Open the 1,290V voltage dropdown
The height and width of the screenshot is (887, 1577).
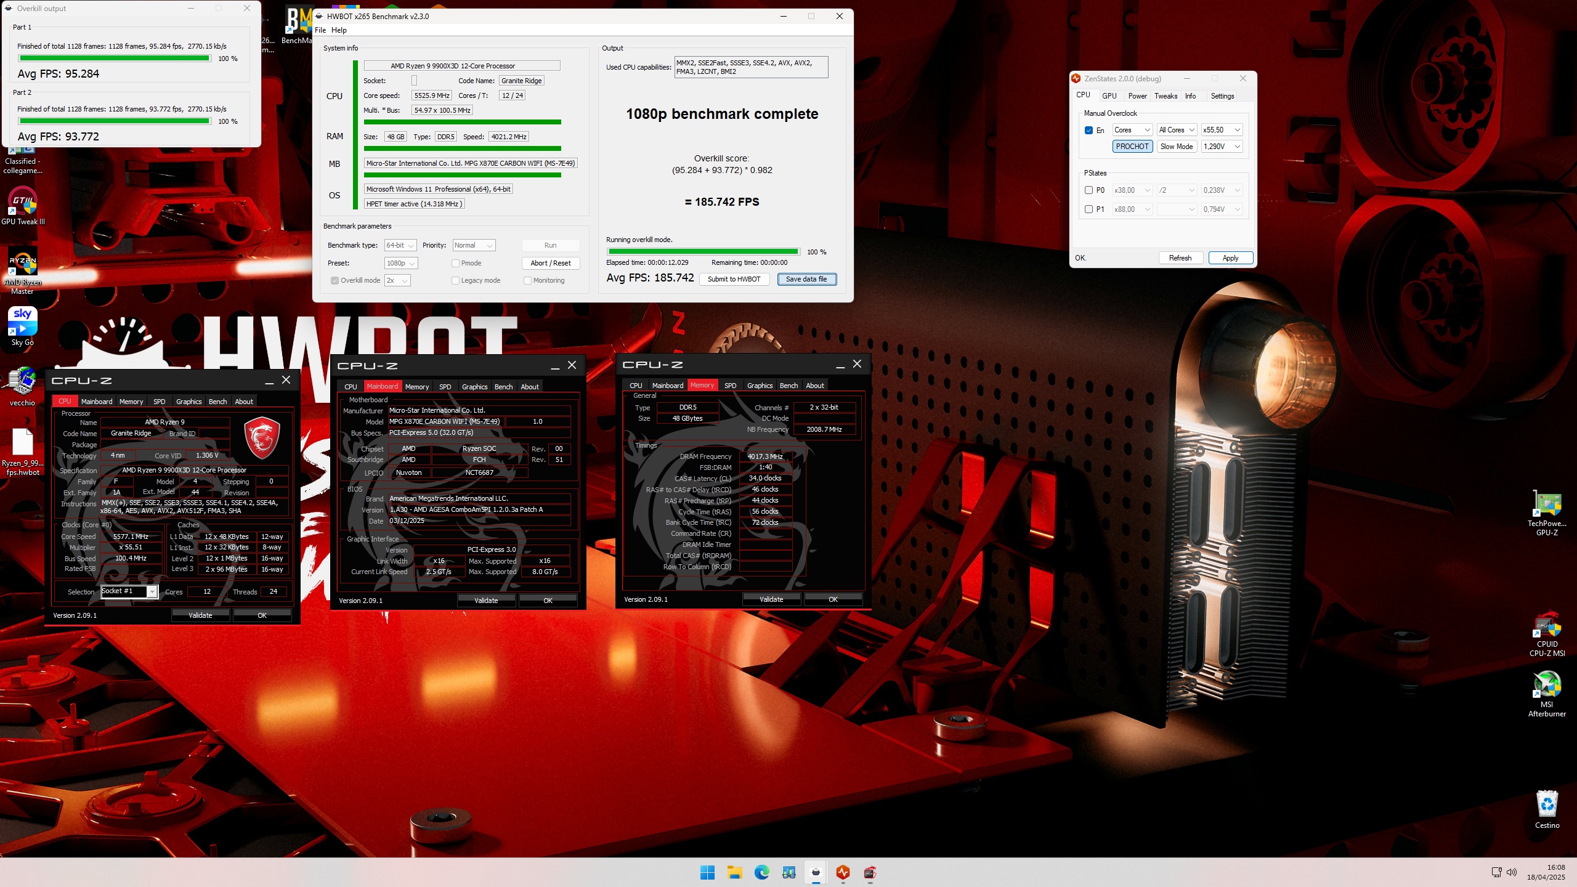tap(1222, 147)
